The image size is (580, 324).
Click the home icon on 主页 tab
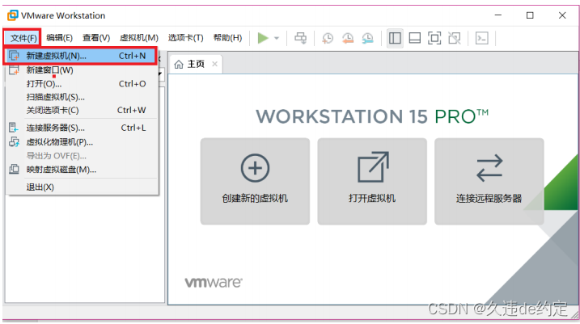[179, 65]
